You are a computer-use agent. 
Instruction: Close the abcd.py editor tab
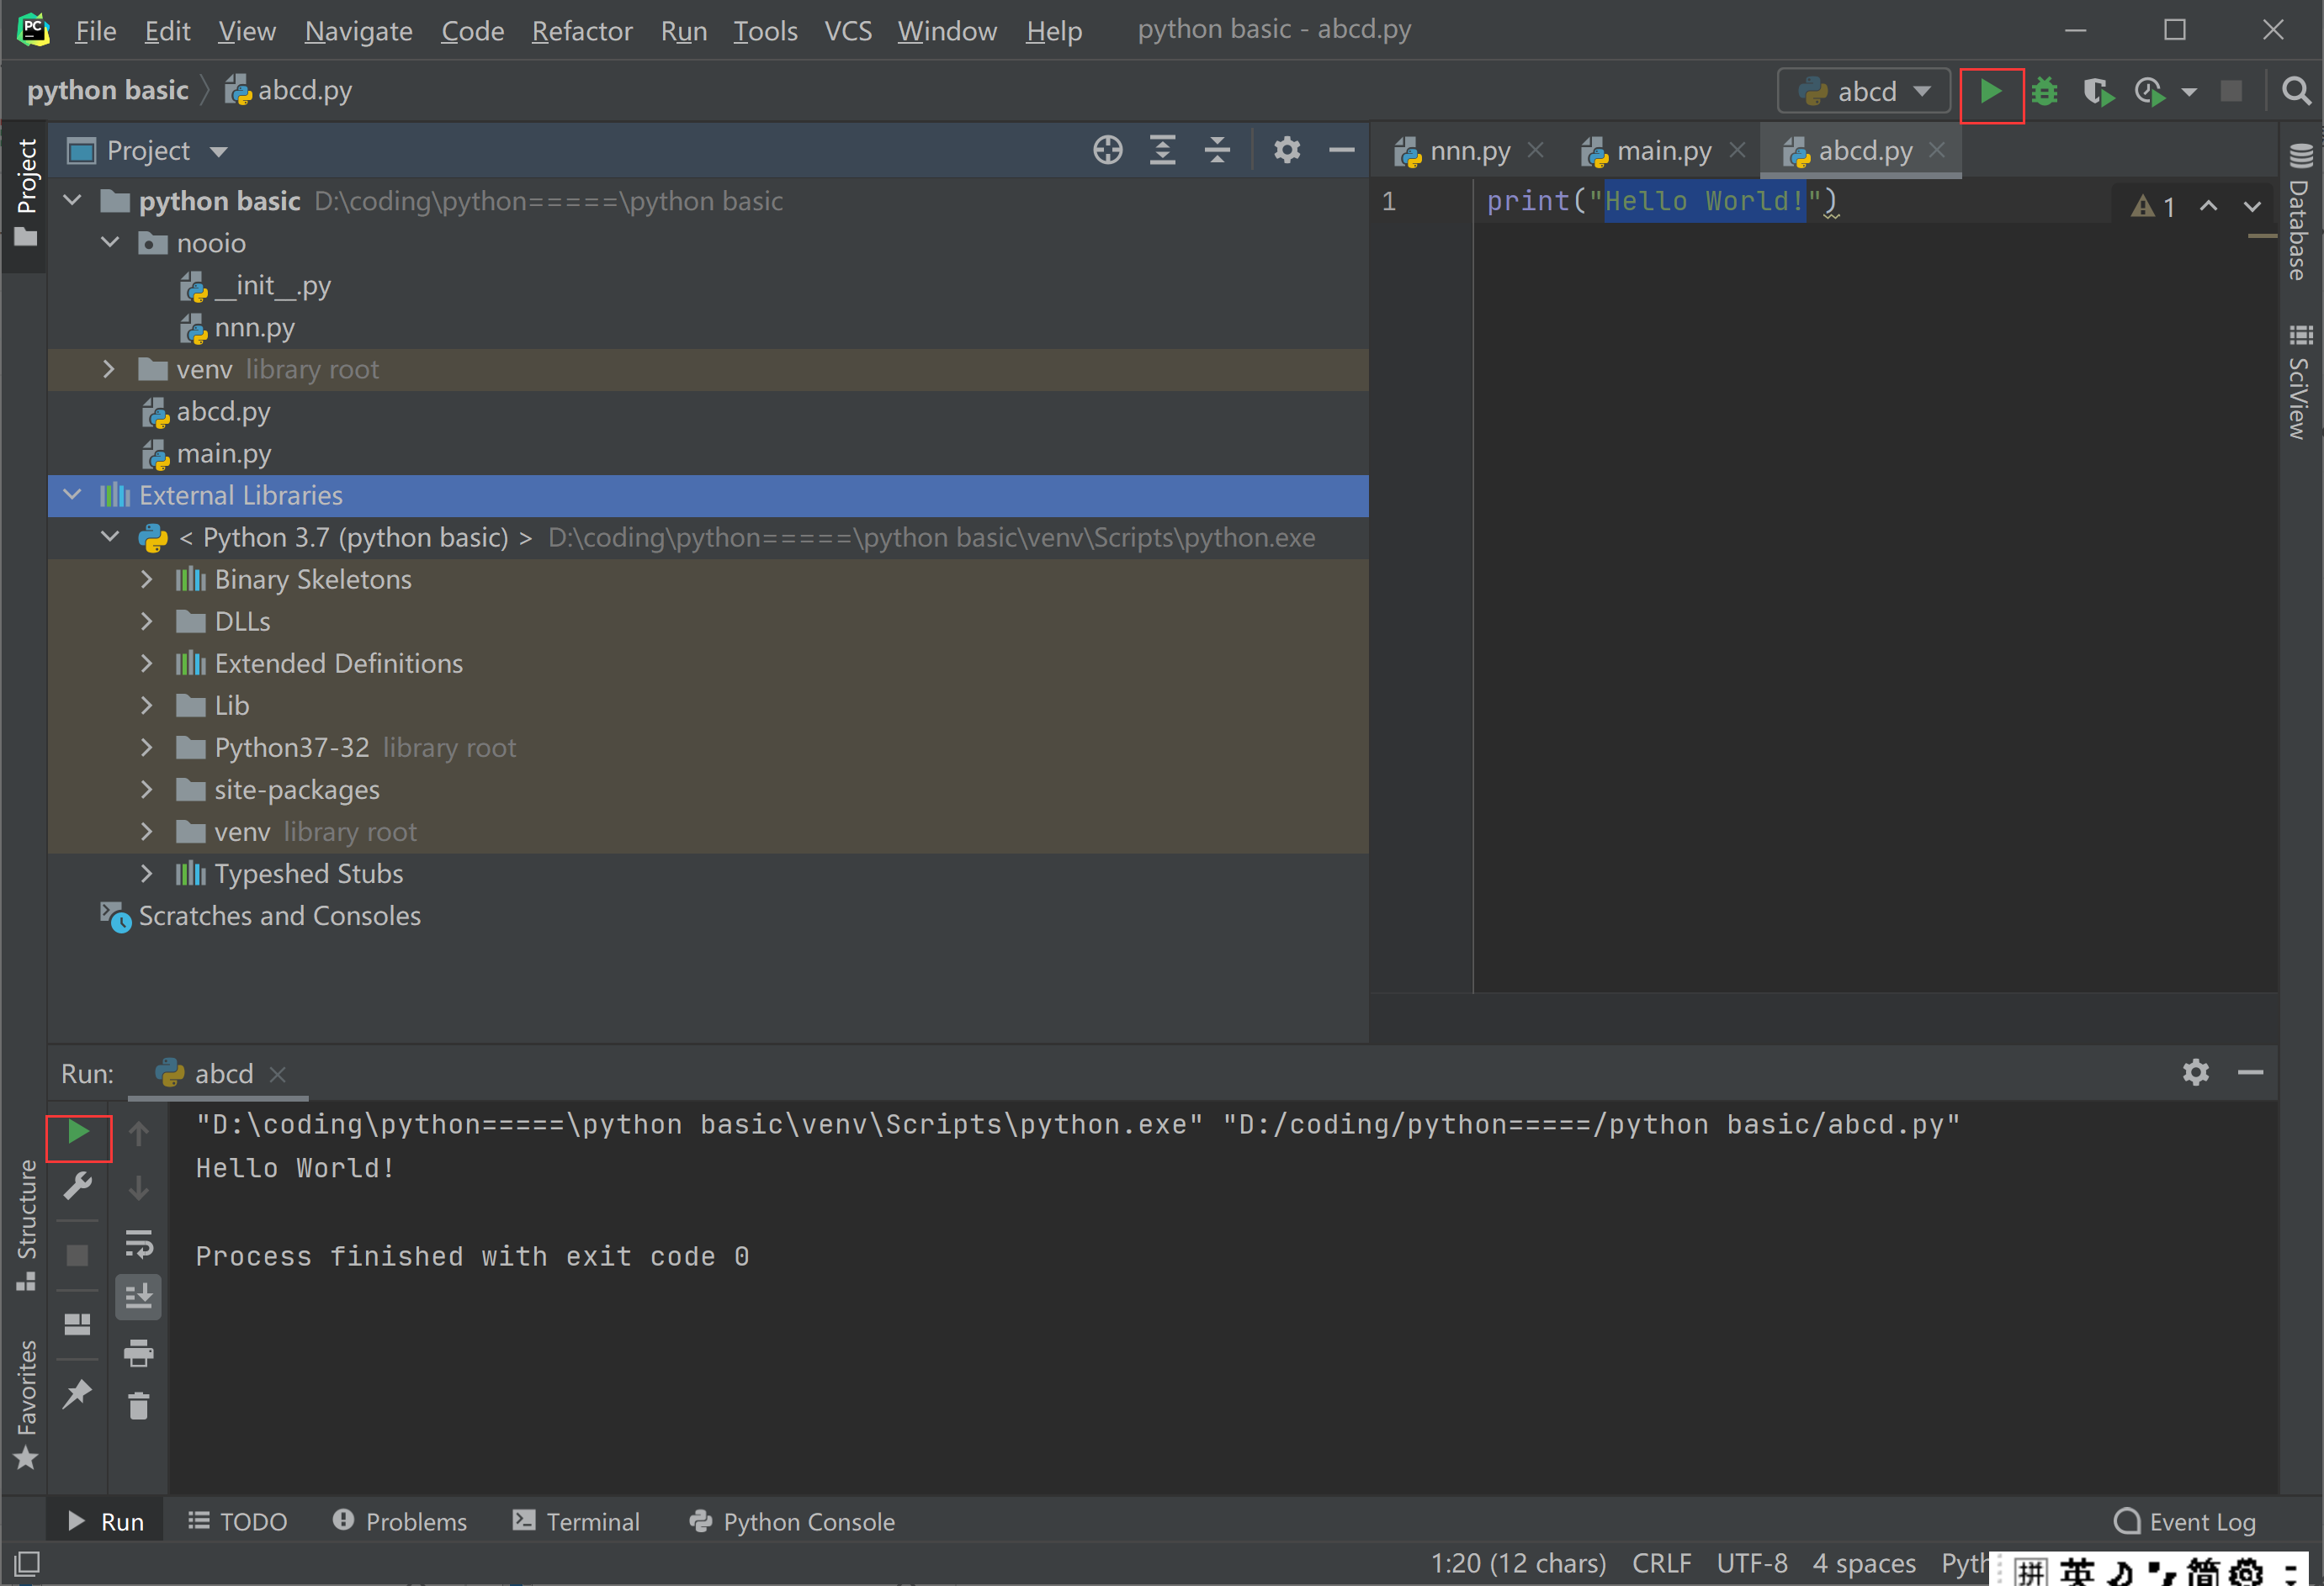tap(1937, 150)
